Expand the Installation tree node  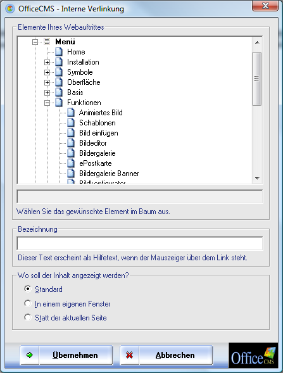pyautogui.click(x=47, y=62)
